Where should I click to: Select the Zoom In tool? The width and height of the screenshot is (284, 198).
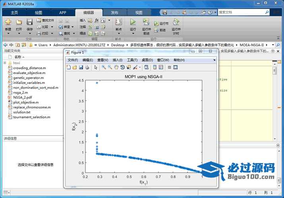point(104,67)
